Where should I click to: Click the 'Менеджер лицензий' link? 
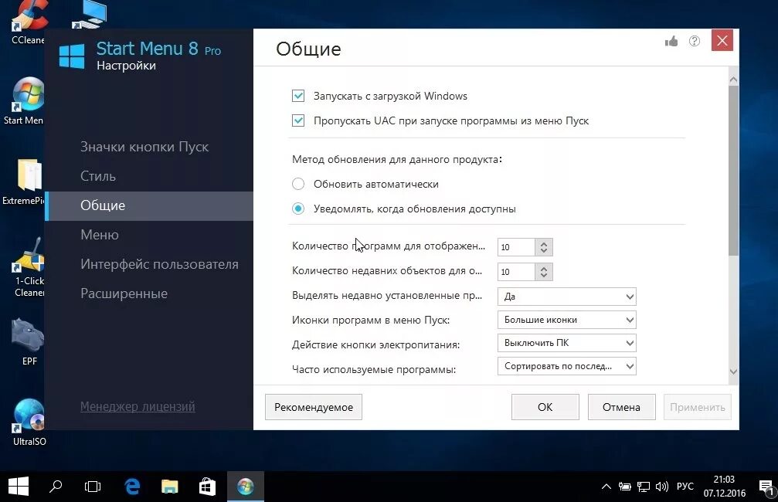pos(138,407)
